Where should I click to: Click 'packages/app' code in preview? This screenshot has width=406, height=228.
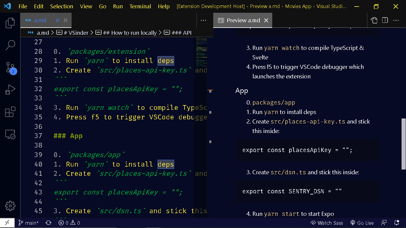(274, 103)
